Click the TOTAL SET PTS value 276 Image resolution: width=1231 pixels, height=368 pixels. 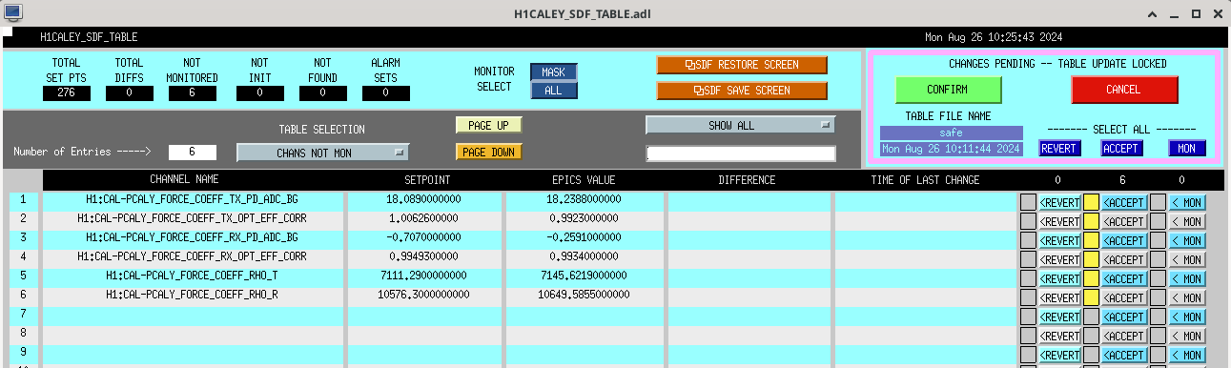coord(66,92)
